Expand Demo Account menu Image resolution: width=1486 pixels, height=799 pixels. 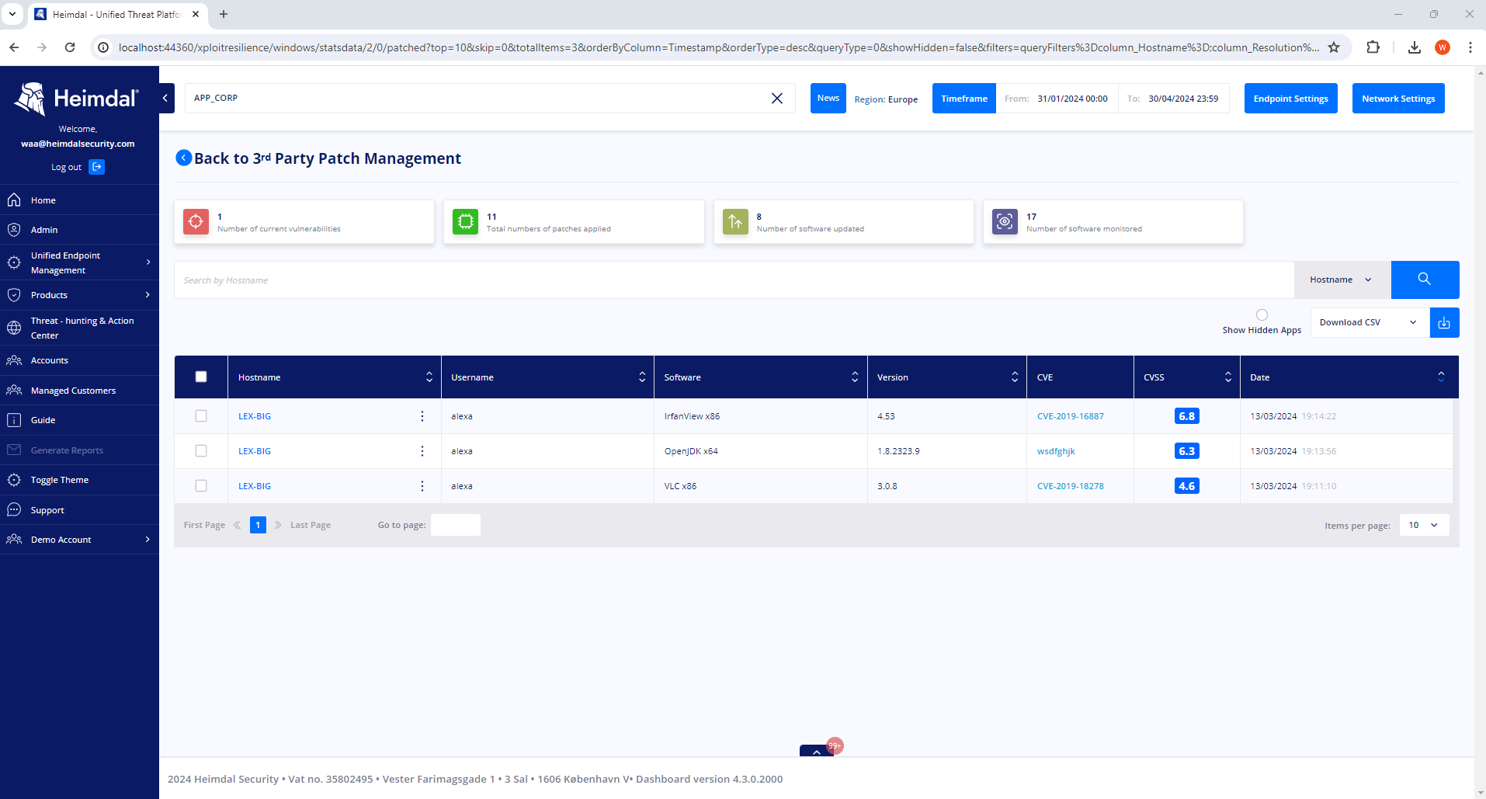coord(79,540)
